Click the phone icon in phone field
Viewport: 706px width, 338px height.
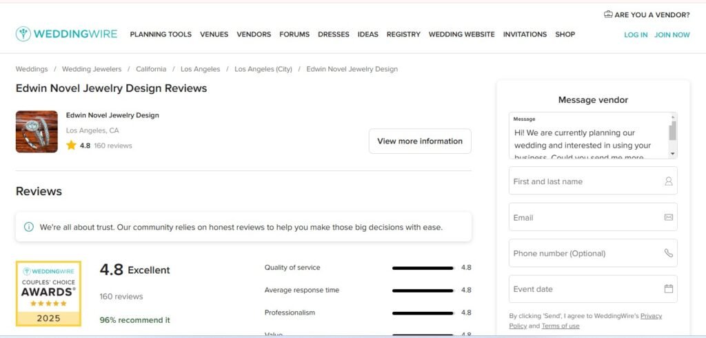[x=669, y=253]
